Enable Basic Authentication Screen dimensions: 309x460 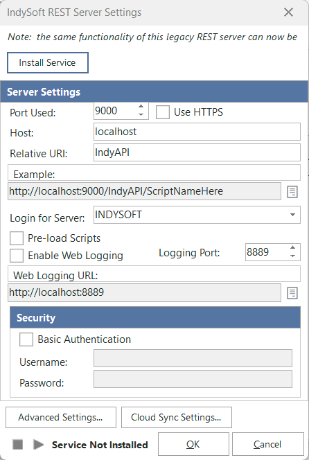pos(26,339)
